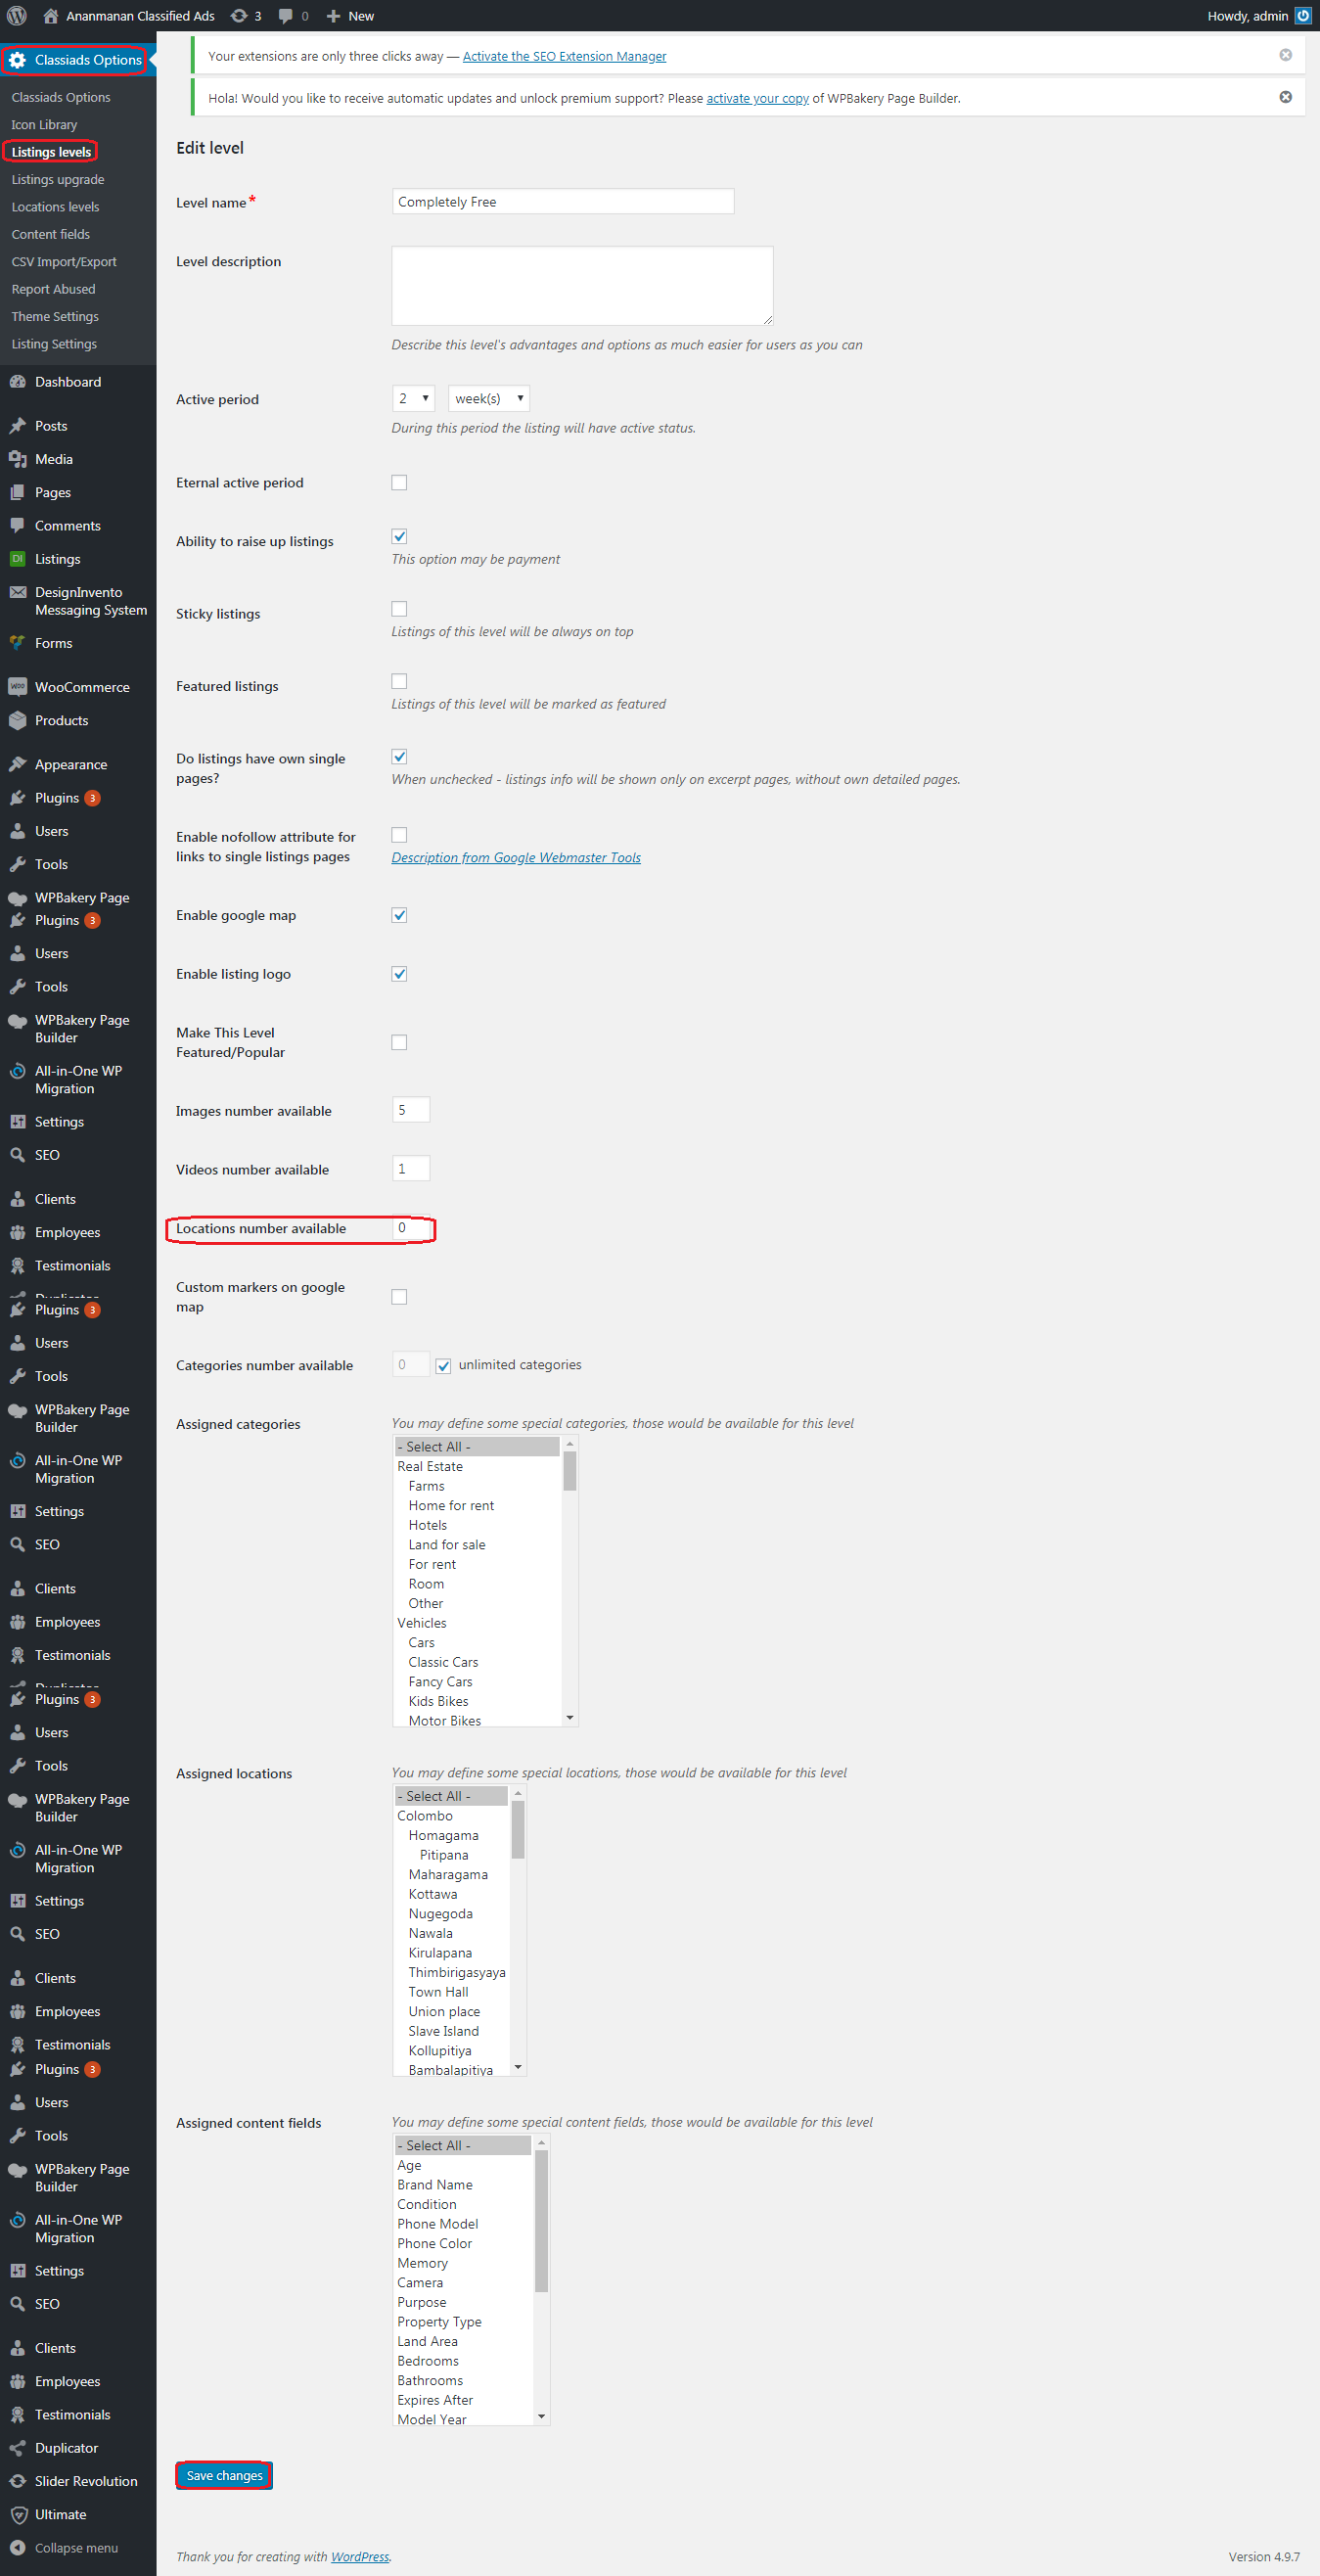Open the week(s) period unit dropdown
Image resolution: width=1320 pixels, height=2576 pixels.
[489, 398]
